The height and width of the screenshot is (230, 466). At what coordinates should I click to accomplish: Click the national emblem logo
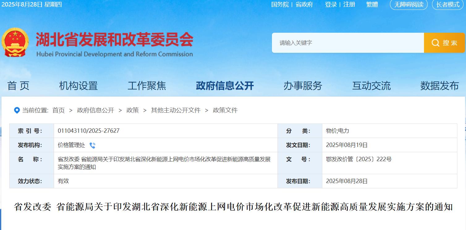tap(15, 42)
